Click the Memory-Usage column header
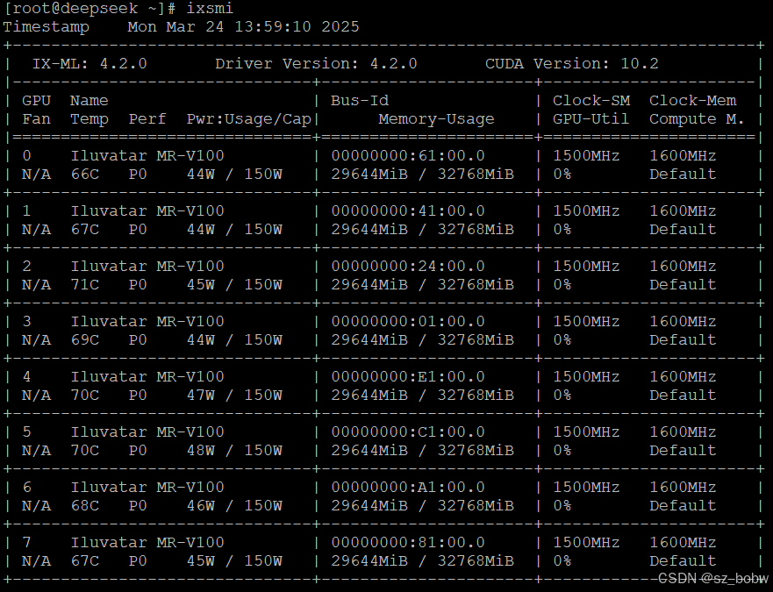 click(436, 119)
